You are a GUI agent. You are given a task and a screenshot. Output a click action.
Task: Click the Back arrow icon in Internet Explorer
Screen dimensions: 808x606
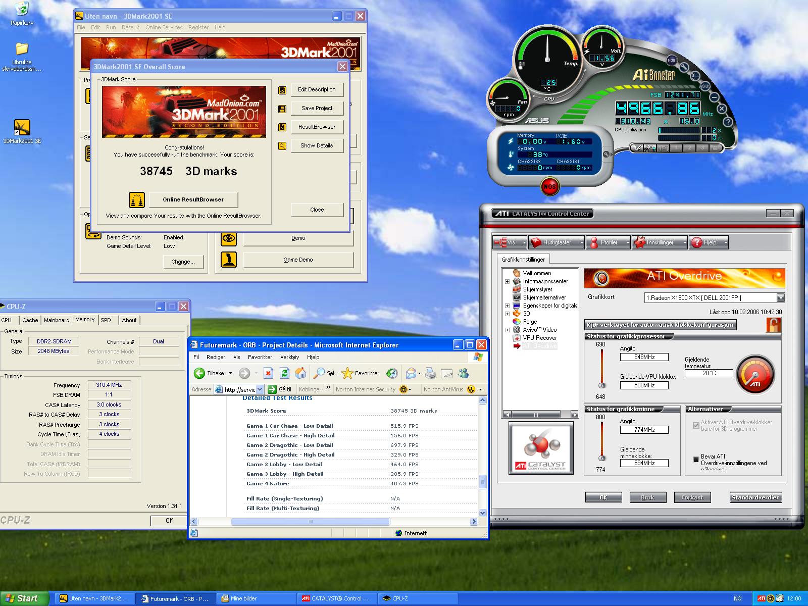coord(199,374)
